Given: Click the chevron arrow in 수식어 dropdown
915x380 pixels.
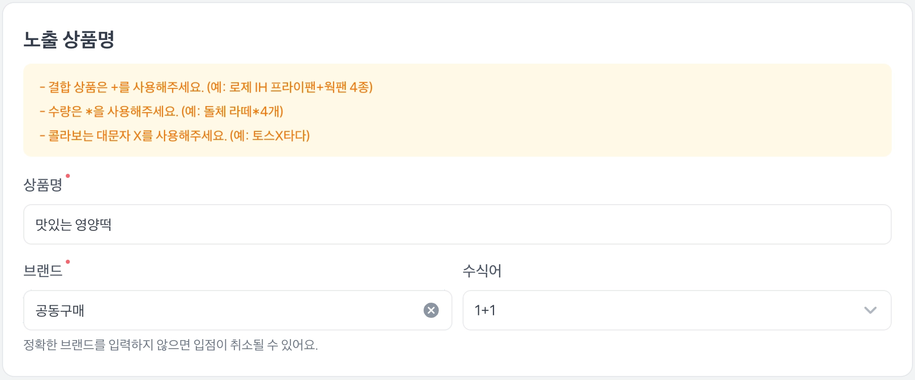Looking at the screenshot, I should pos(870,310).
